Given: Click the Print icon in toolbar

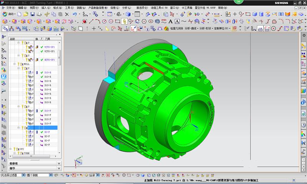Looking at the screenshot, I should (x=39, y=14).
